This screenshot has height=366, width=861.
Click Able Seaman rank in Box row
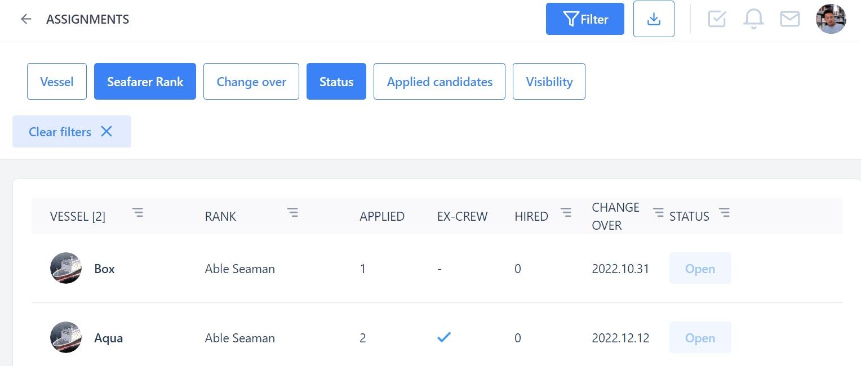(x=240, y=269)
